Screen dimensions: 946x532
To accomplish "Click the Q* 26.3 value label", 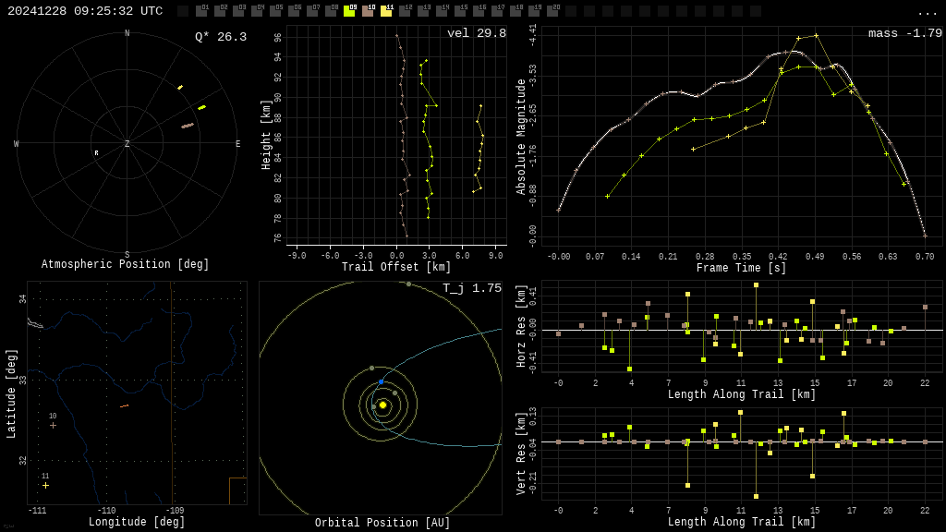I will point(220,37).
